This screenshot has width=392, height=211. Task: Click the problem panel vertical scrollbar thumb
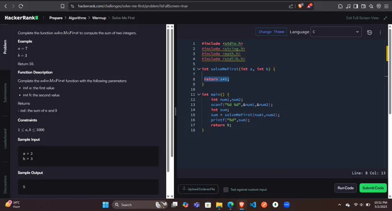(168, 101)
